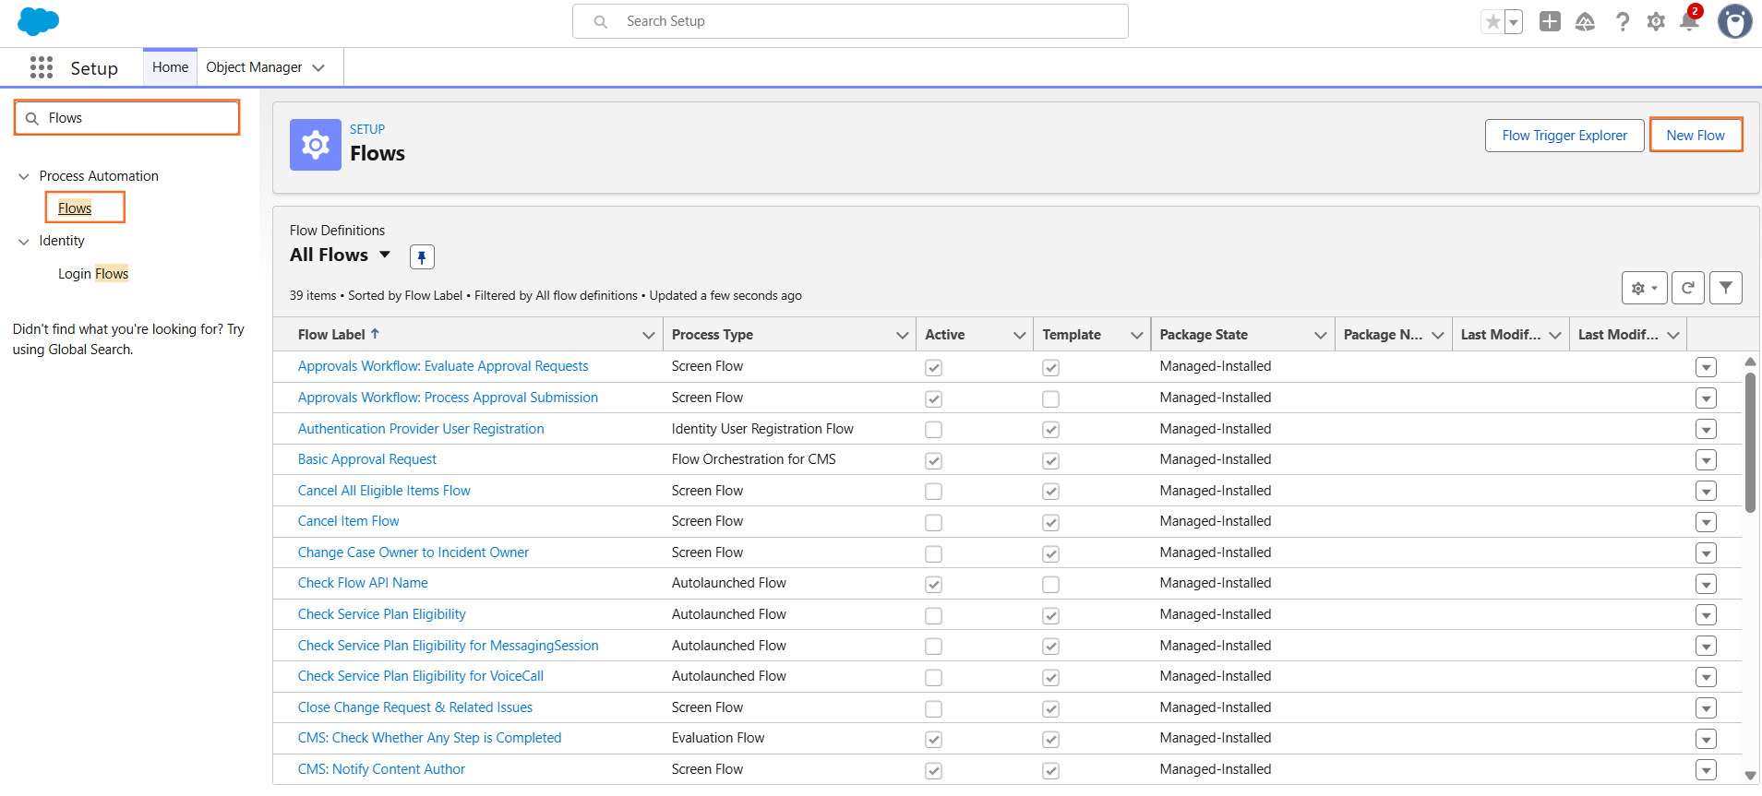
Task: Switch to the Object Manager tab
Action: click(x=254, y=67)
